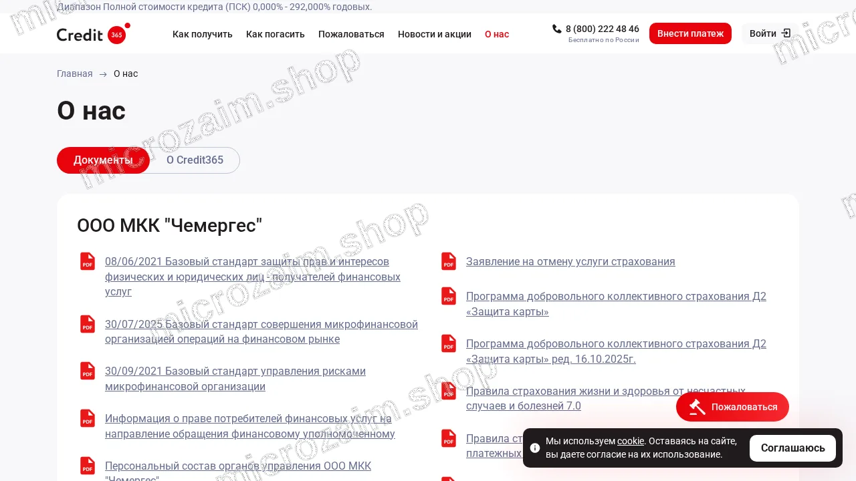Open Заявление на отмену услуги страхования
Viewport: 856px width, 481px height.
[x=570, y=261]
